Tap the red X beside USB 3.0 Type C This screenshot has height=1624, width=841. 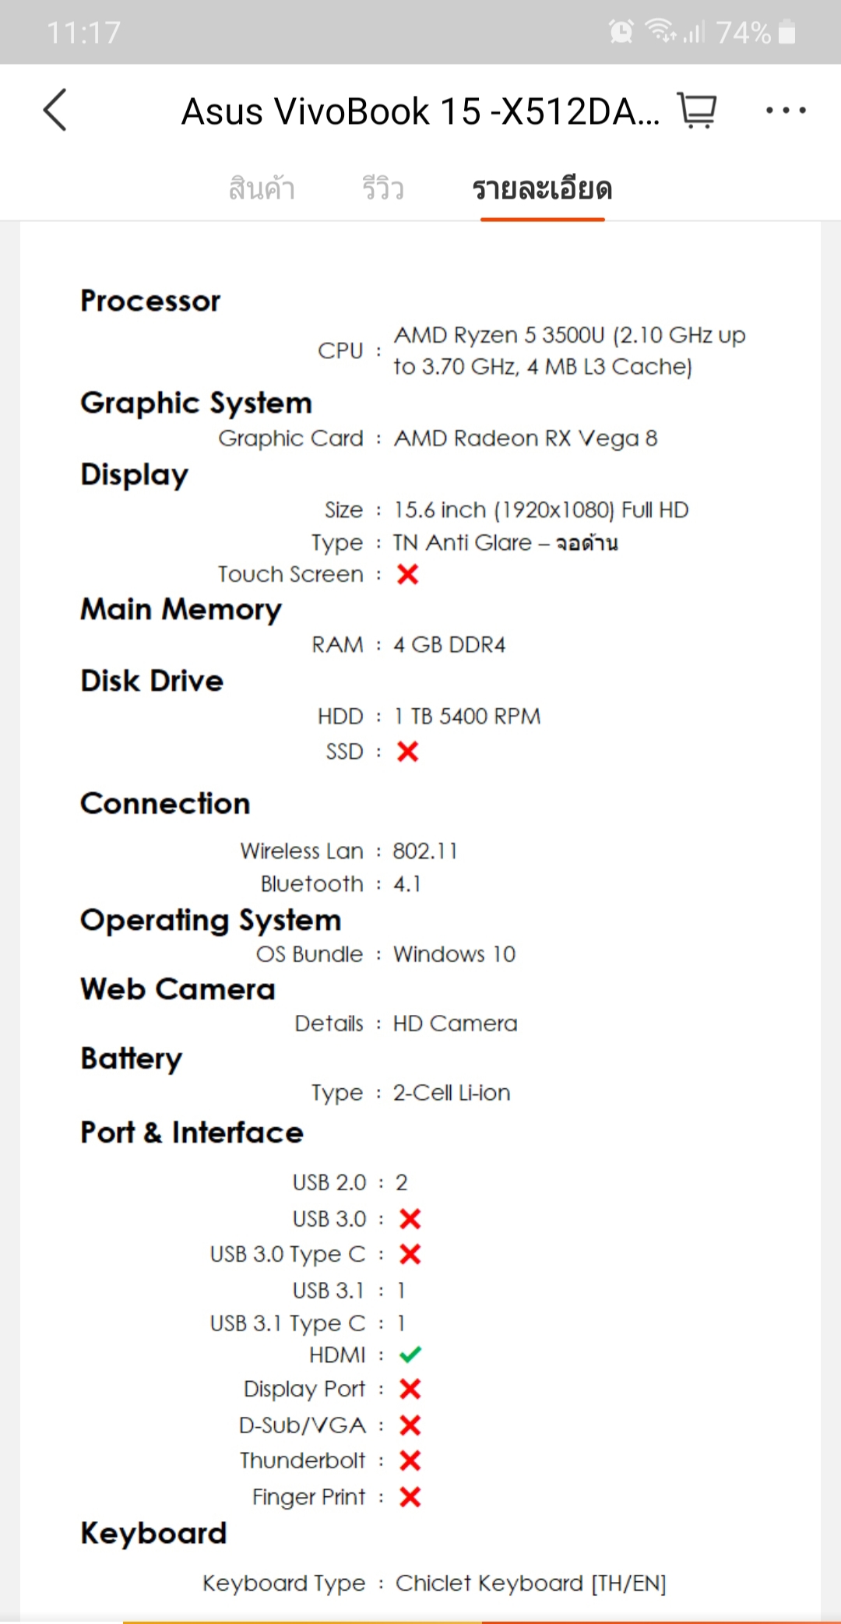tap(410, 1254)
